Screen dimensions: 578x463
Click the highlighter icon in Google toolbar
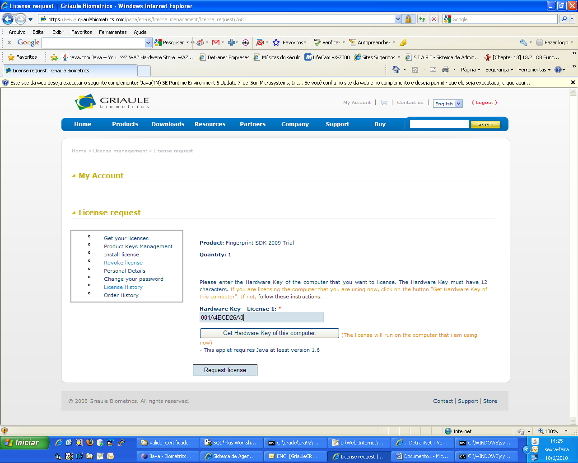tap(403, 43)
